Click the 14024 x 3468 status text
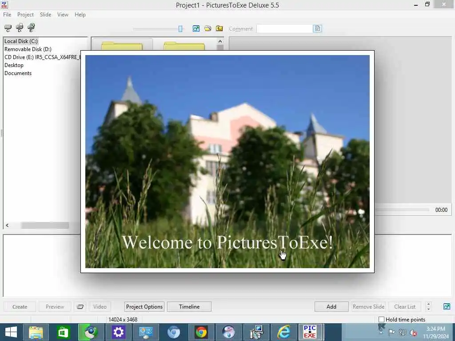 [123, 320]
